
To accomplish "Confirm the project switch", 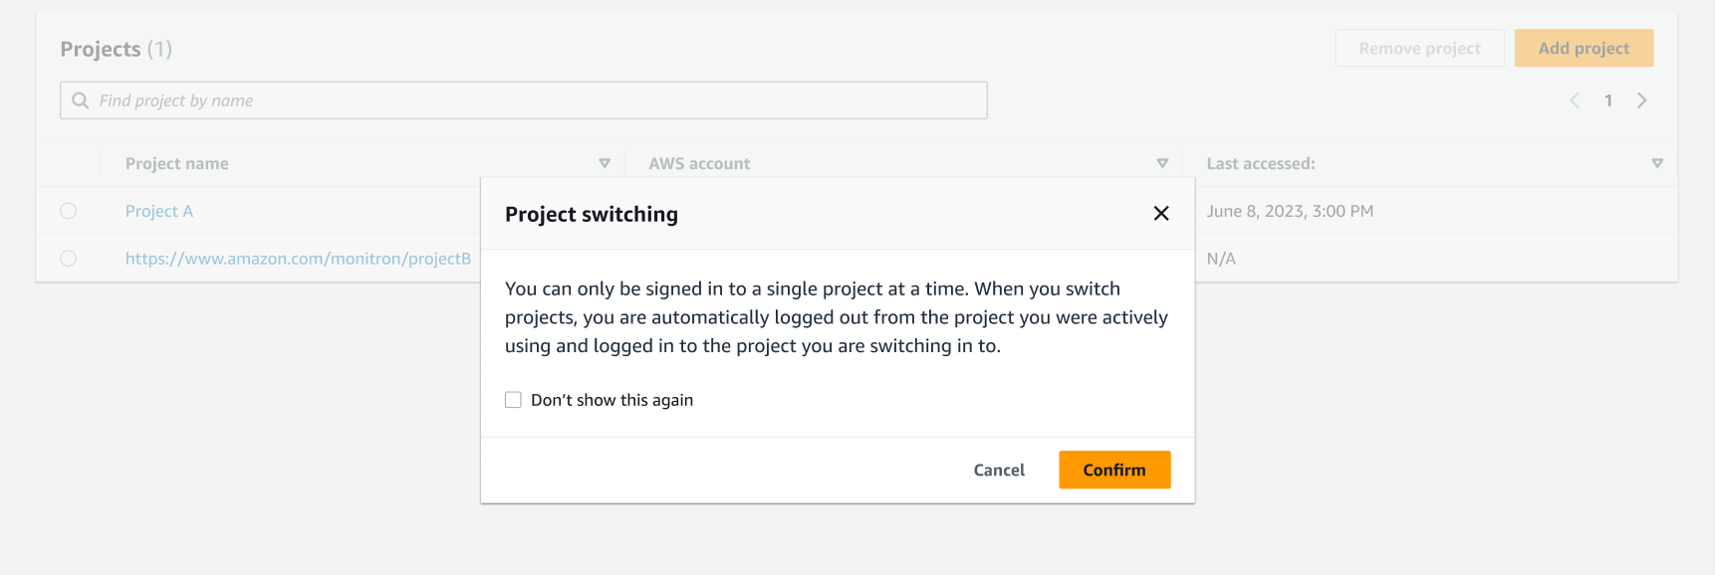I will tap(1114, 469).
